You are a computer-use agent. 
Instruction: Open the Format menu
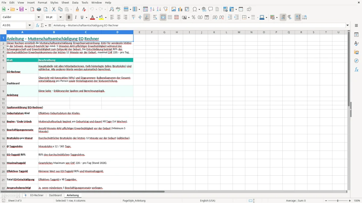pyautogui.click(x=42, y=2)
